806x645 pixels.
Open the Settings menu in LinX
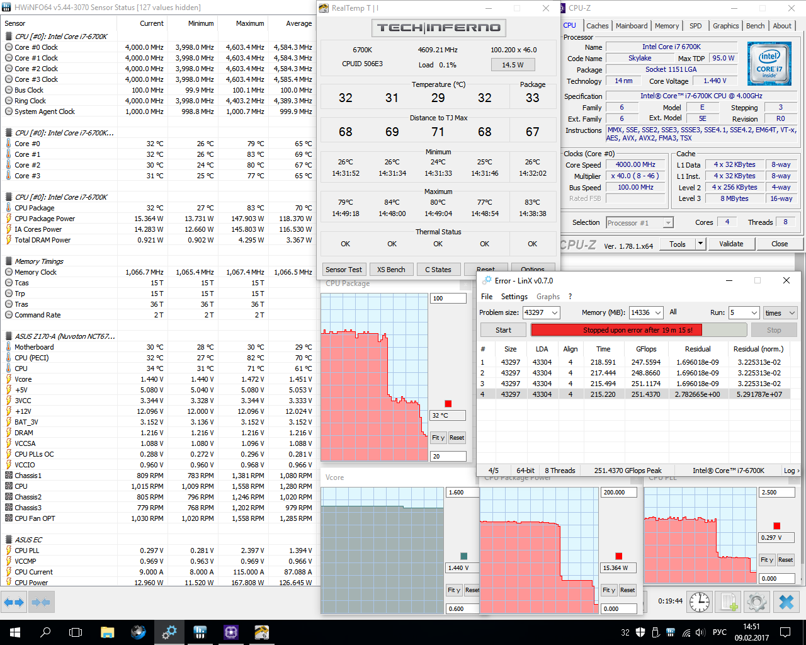pos(514,297)
